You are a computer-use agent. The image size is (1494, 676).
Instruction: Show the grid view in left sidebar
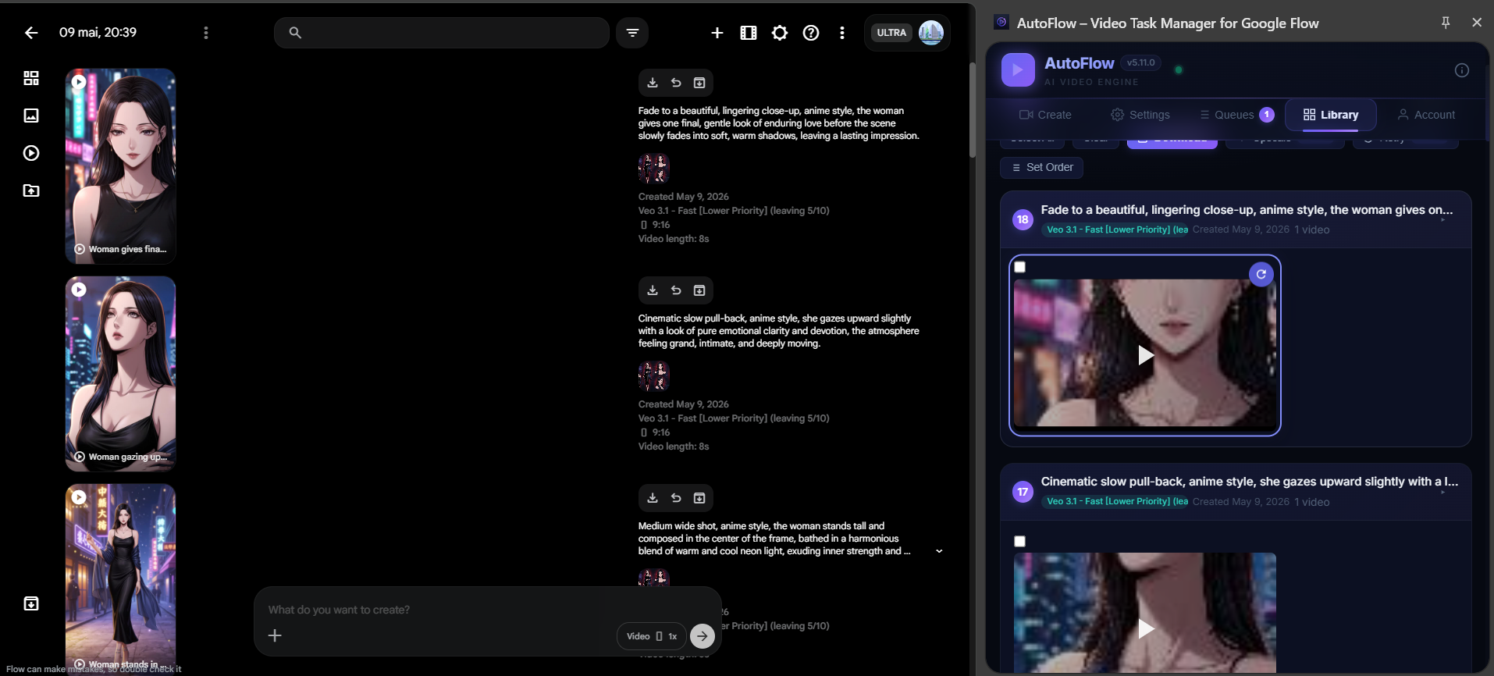pyautogui.click(x=31, y=78)
